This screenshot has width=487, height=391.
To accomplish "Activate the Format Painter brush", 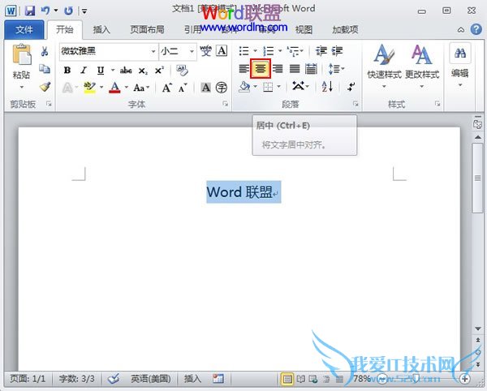I will (x=45, y=87).
